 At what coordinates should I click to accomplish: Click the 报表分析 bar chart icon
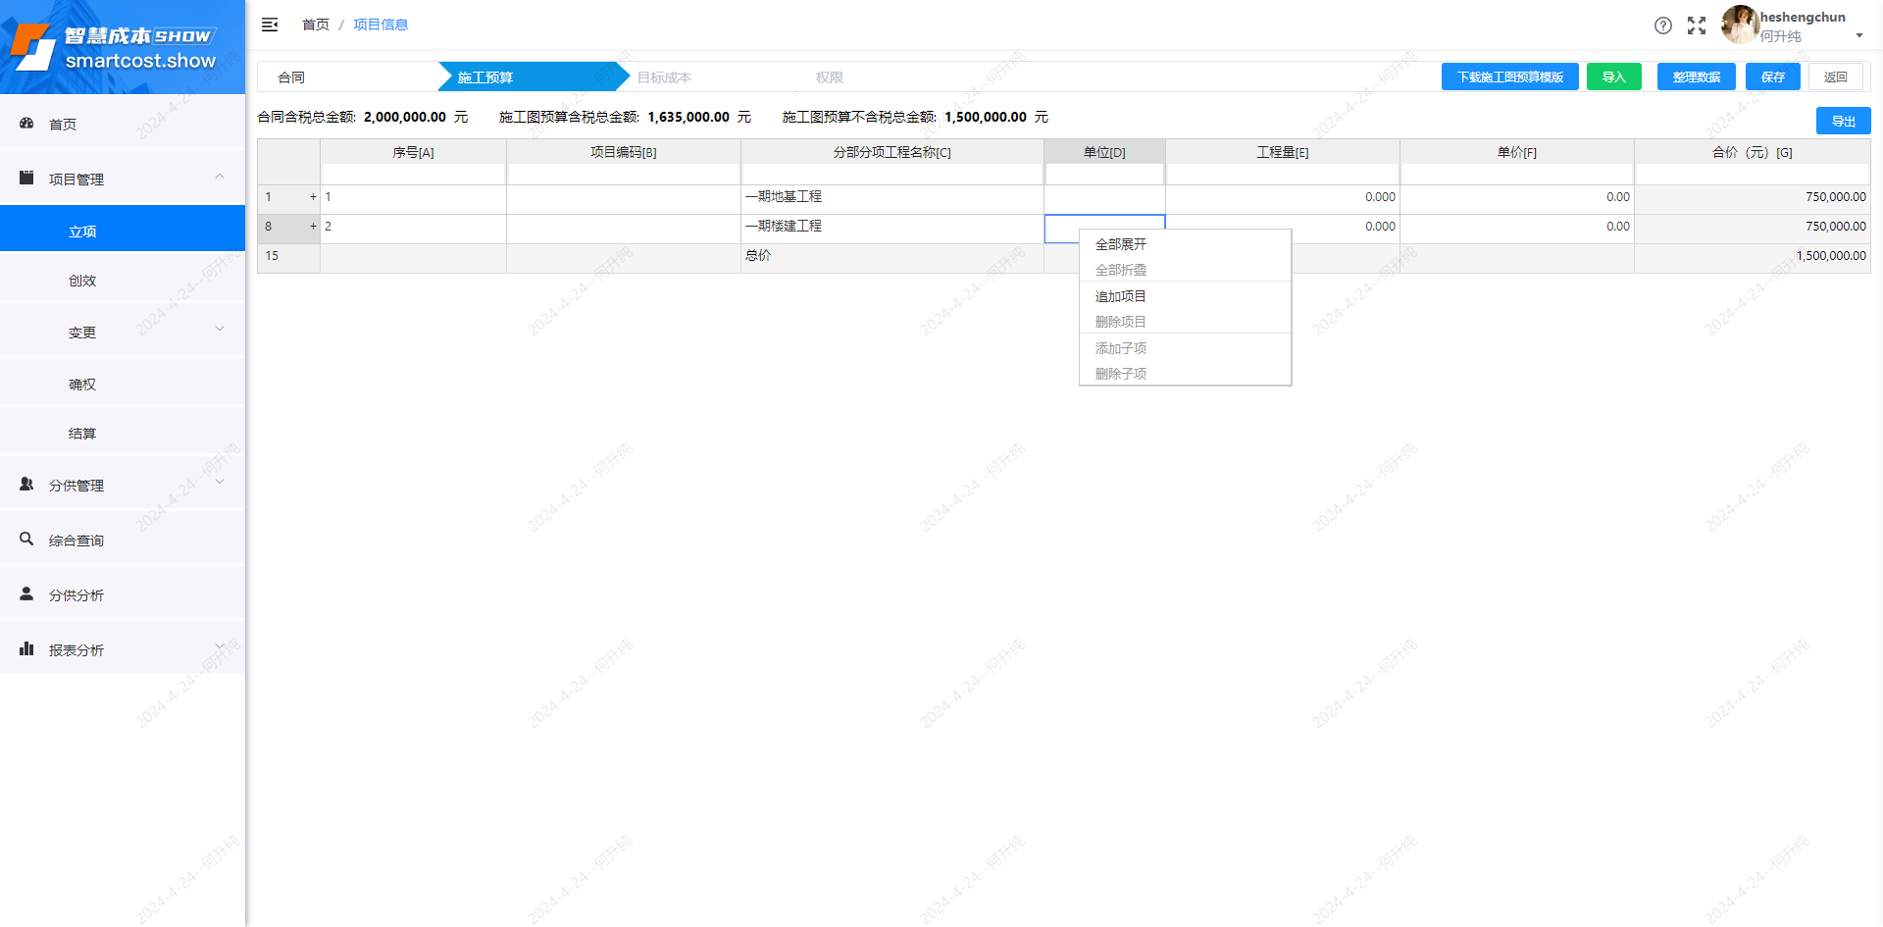pyautogui.click(x=27, y=649)
